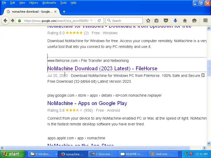Image resolution: width=211 pixels, height=158 pixels.
Task: Open the Tools menu
Action: [63, 3]
